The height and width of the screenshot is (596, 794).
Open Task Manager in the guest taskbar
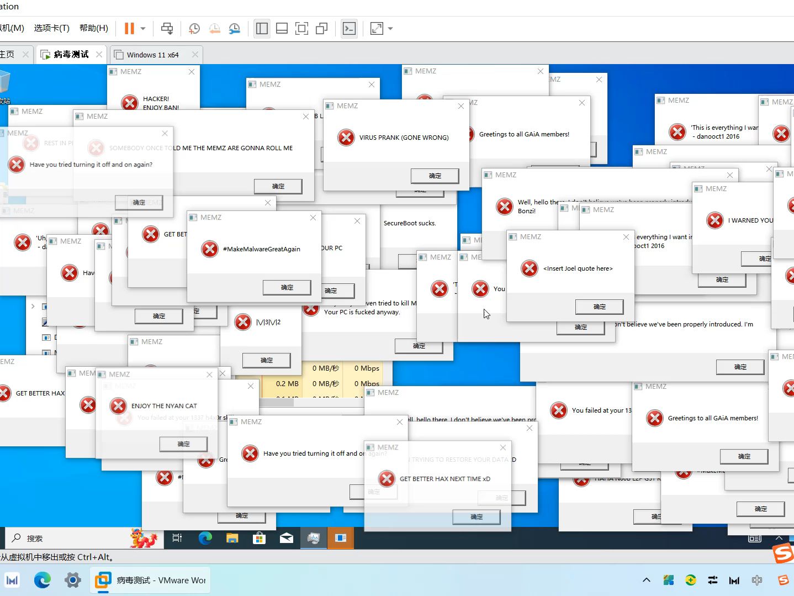pyautogui.click(x=314, y=538)
